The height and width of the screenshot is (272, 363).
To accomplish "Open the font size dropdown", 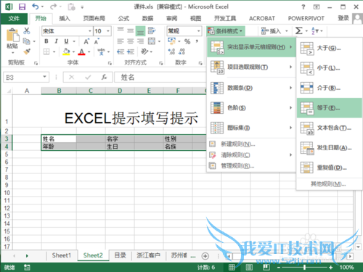I will 108,31.
